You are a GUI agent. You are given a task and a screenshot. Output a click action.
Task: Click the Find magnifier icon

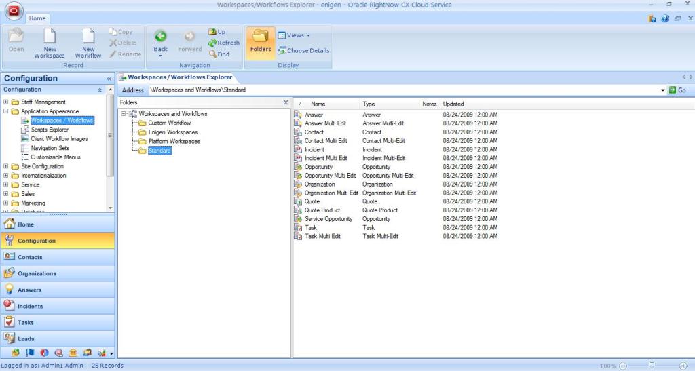pyautogui.click(x=212, y=54)
